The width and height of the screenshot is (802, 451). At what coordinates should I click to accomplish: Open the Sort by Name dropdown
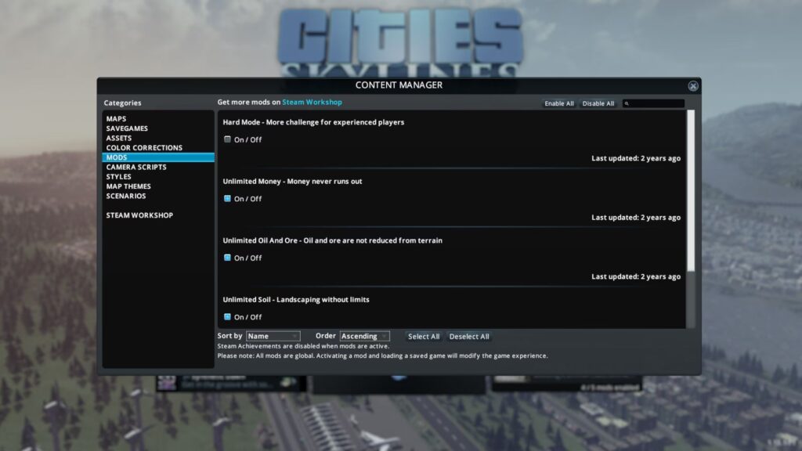pyautogui.click(x=273, y=336)
